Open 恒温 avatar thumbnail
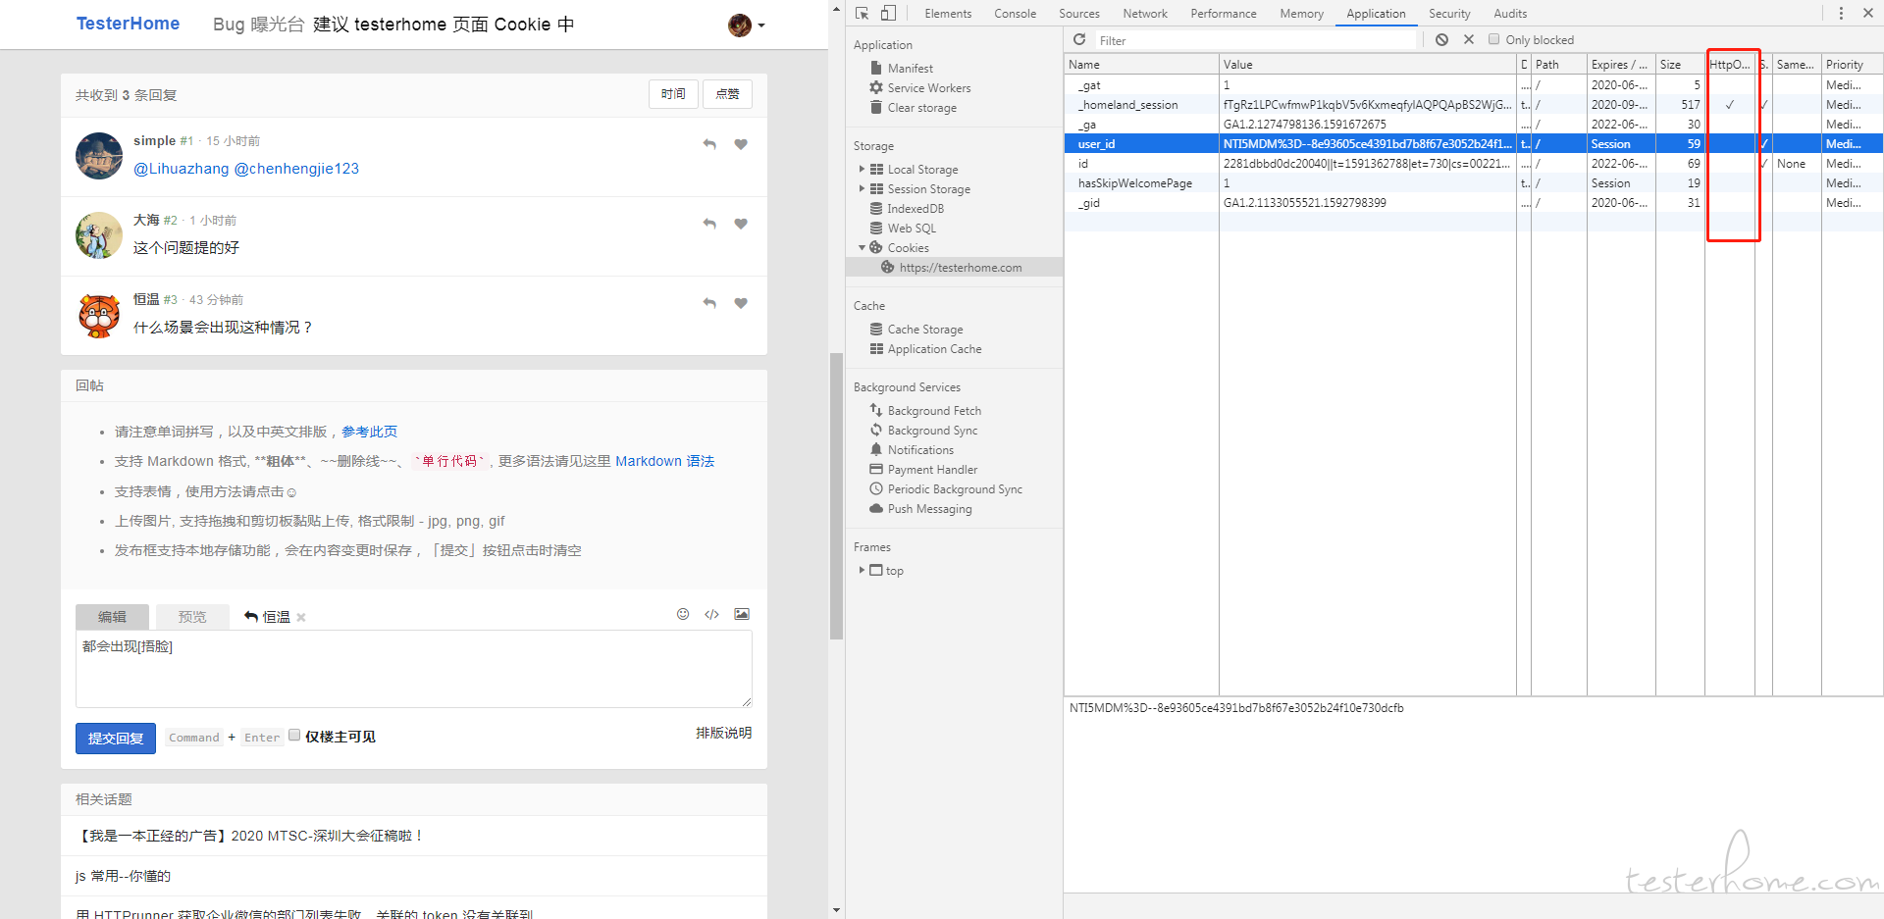Viewport: 1884px width, 919px height. coord(99,316)
